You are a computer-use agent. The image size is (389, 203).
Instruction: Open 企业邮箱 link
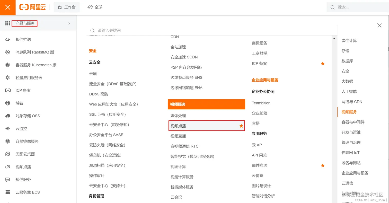(x=259, y=113)
